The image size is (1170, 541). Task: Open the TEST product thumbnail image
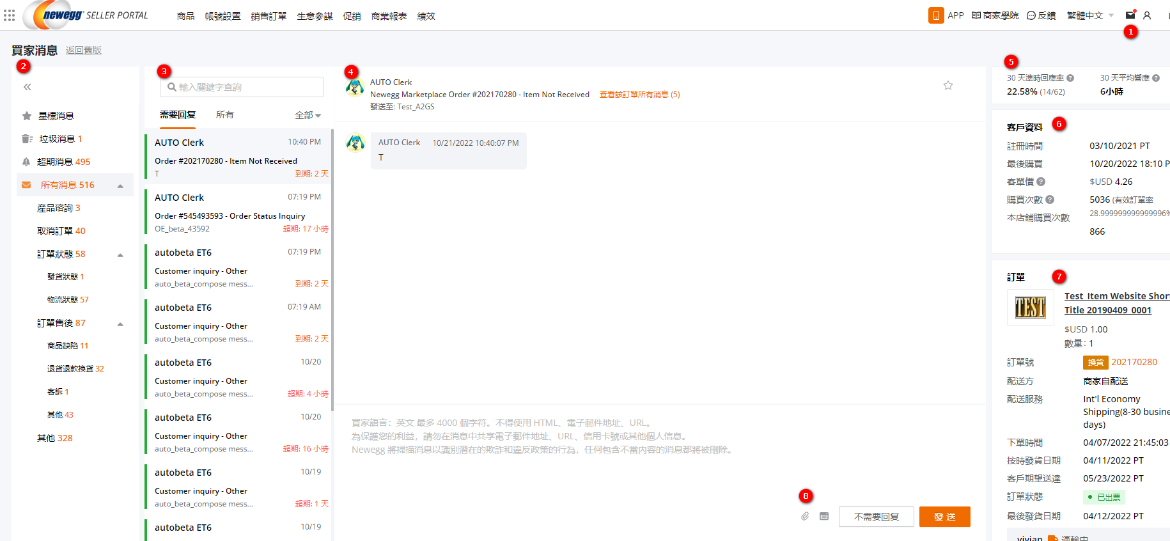[1031, 308]
